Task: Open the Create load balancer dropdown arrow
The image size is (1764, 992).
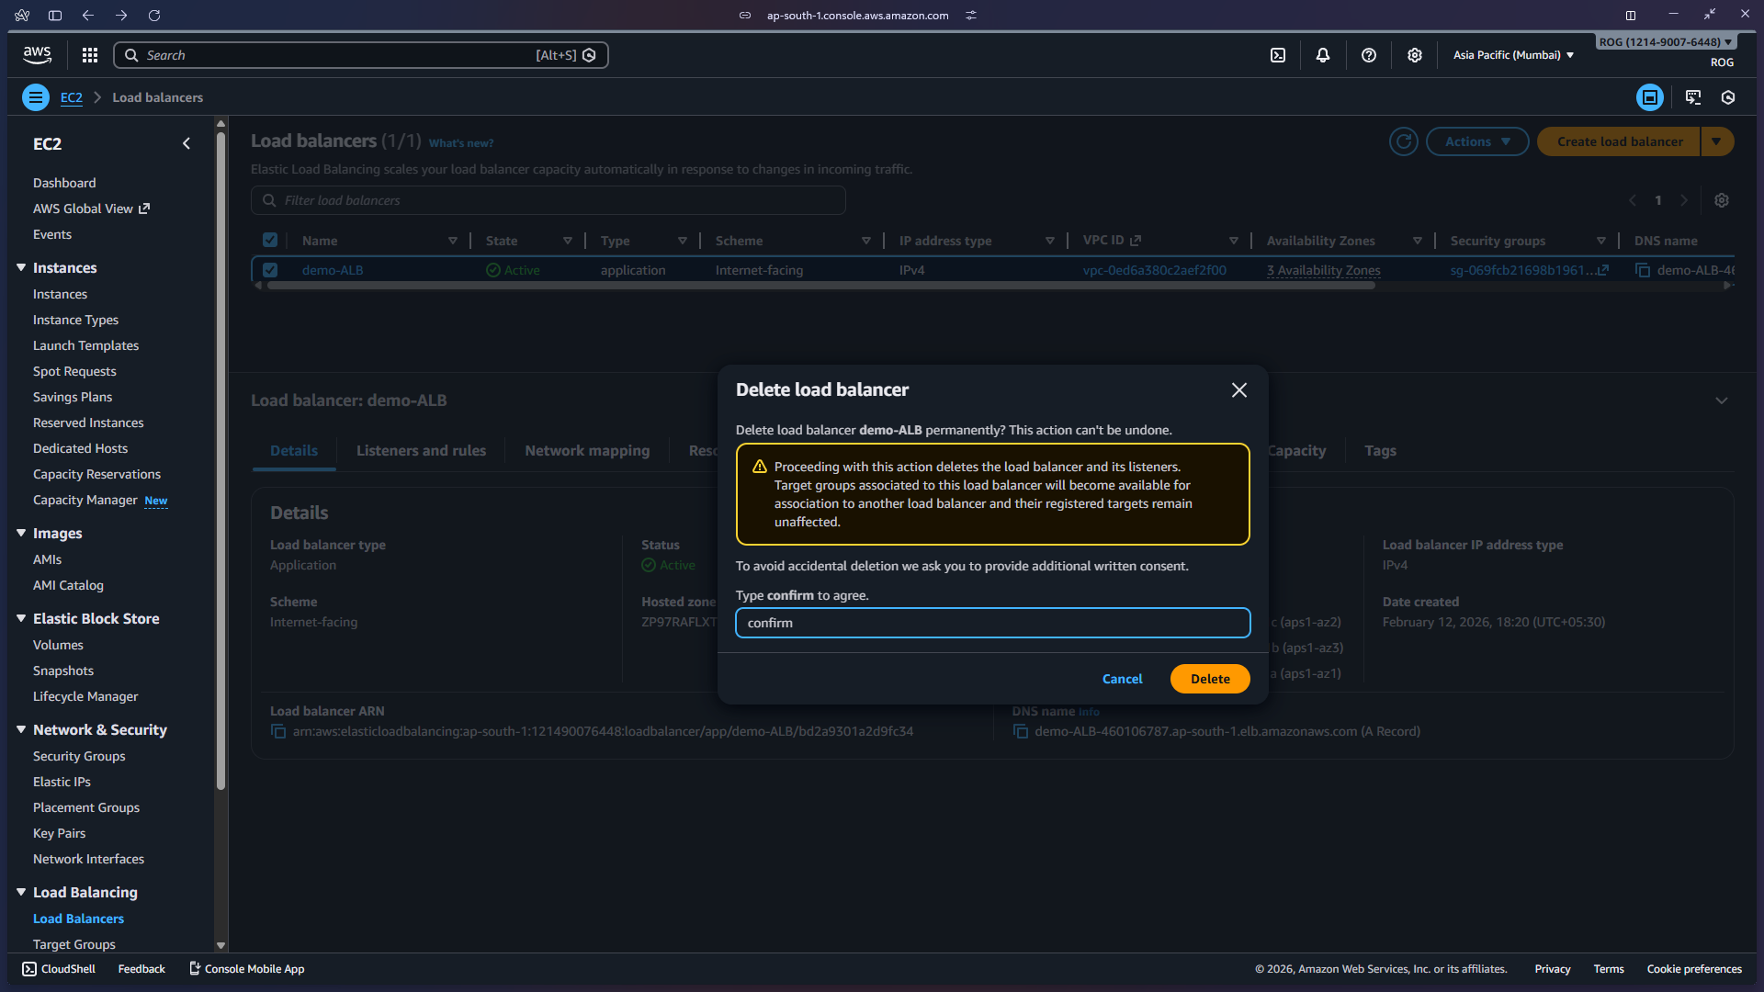Action: pyautogui.click(x=1717, y=141)
